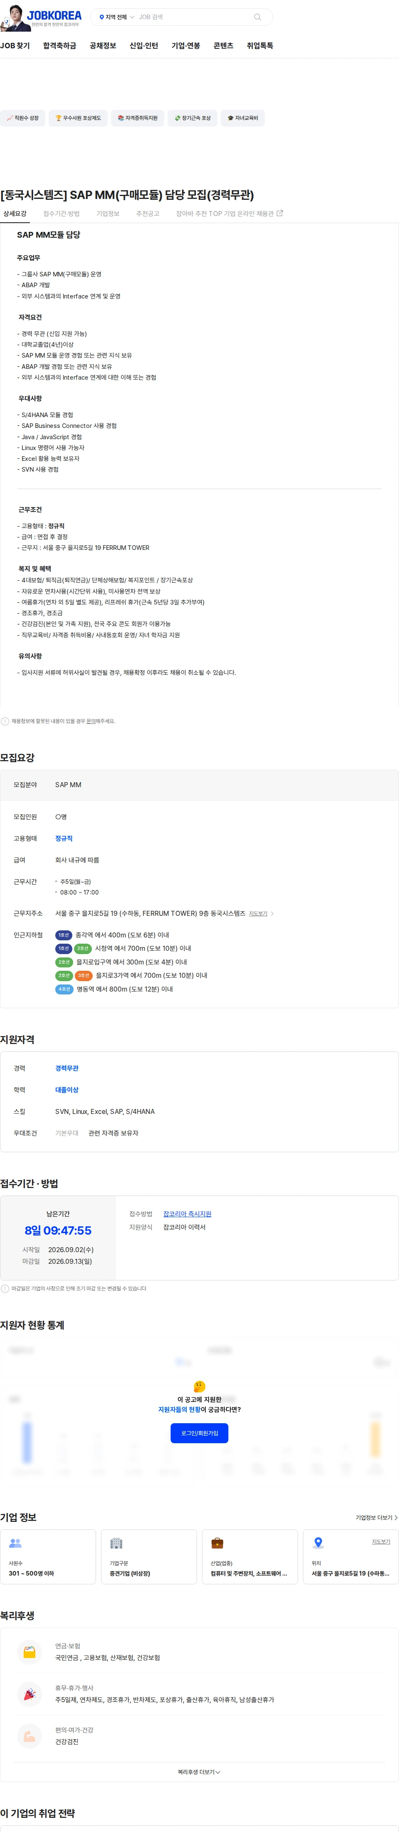The width and height of the screenshot is (399, 1832).
Task: Open the 지역 전체 region dropdown
Action: point(116,17)
